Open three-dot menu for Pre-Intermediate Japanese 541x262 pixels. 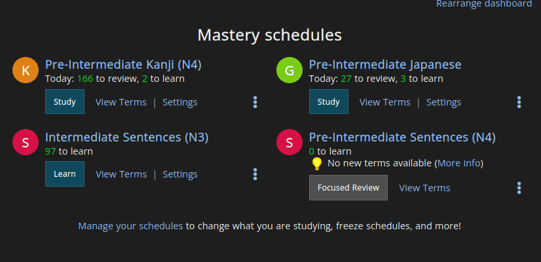(519, 102)
